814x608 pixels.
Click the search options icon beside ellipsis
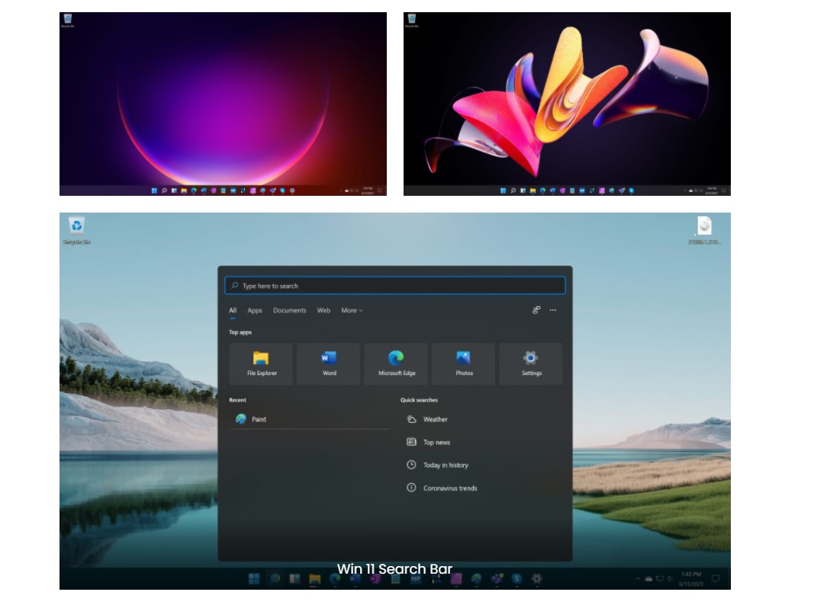point(536,310)
